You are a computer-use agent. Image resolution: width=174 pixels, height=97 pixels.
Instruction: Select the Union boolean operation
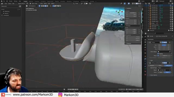tap(160, 65)
